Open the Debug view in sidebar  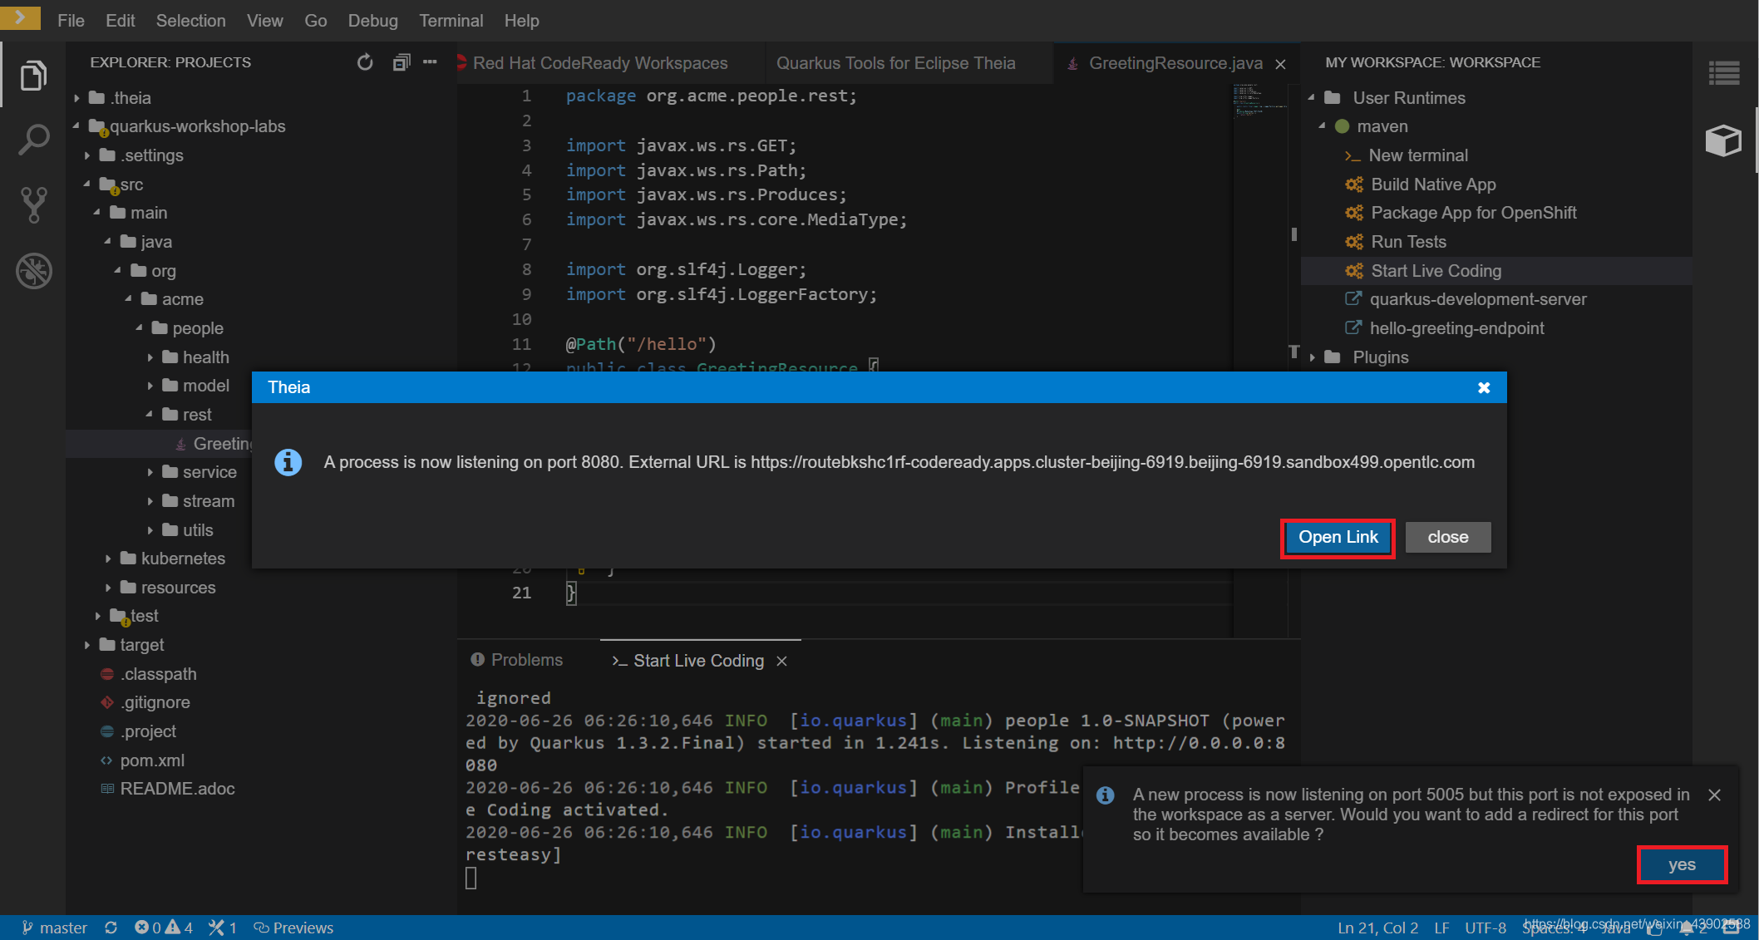[33, 270]
